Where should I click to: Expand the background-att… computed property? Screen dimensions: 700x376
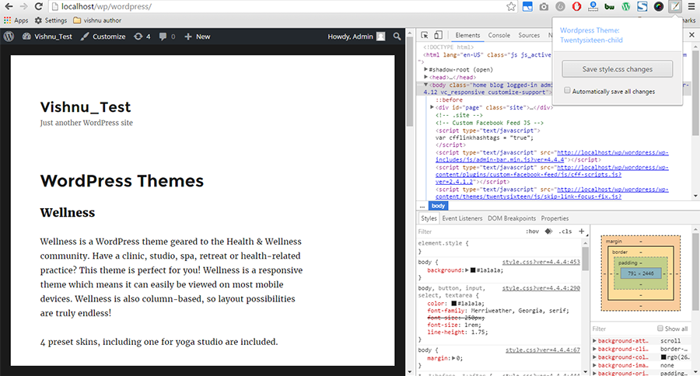pyautogui.click(x=594, y=341)
